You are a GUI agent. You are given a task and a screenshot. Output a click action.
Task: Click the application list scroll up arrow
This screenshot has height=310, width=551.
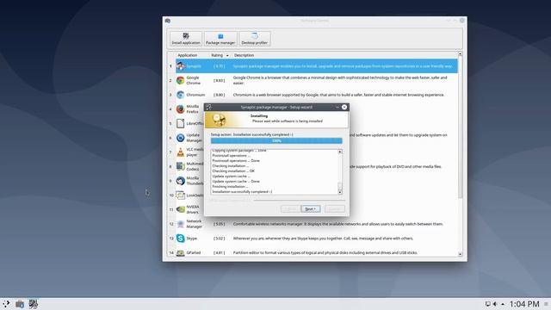[460, 54]
